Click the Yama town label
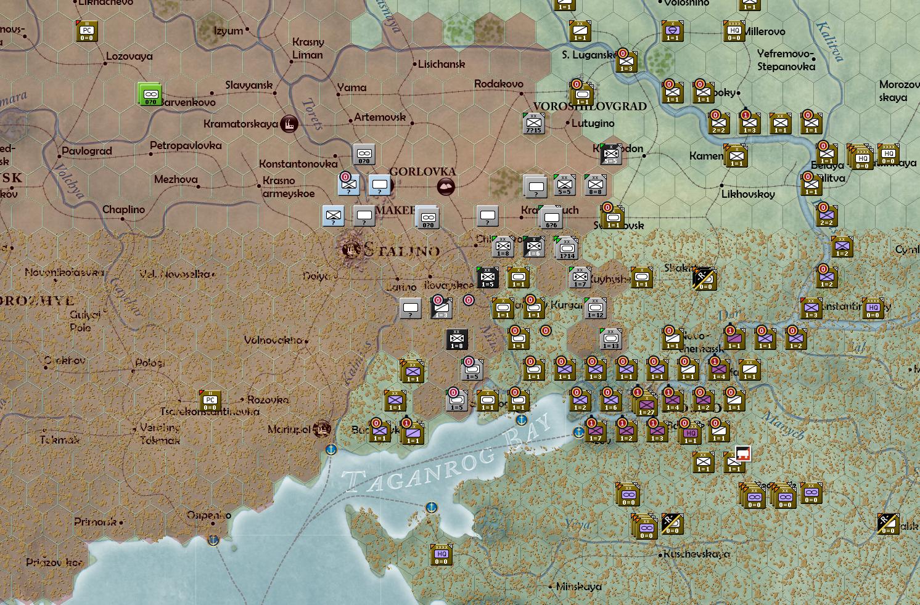920x605 pixels. tap(352, 87)
